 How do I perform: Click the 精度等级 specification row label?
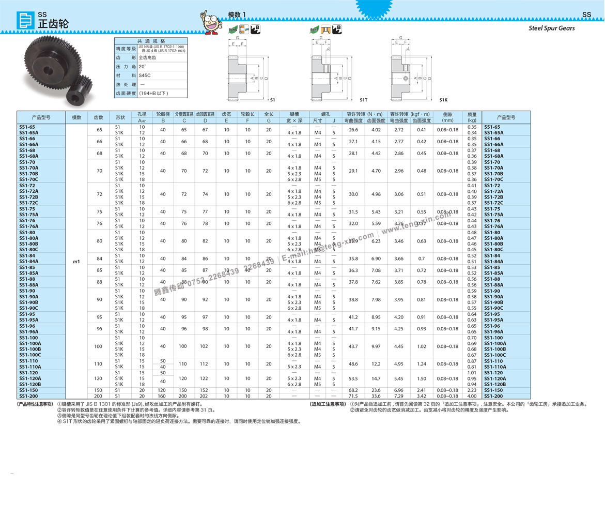(126, 49)
